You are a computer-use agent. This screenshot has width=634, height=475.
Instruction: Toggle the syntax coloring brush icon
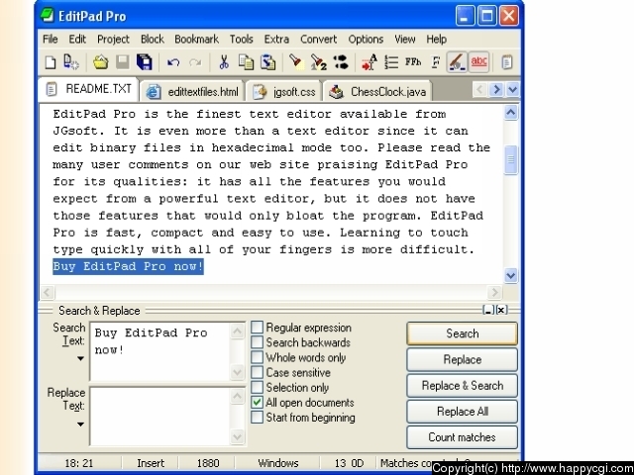coord(457,62)
